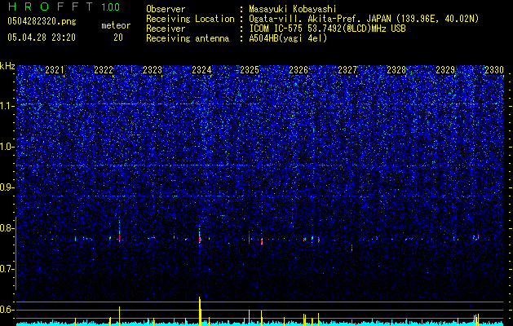Click the 'Receiving antenna' label
Viewport: 513px width, 326px height.
point(188,38)
